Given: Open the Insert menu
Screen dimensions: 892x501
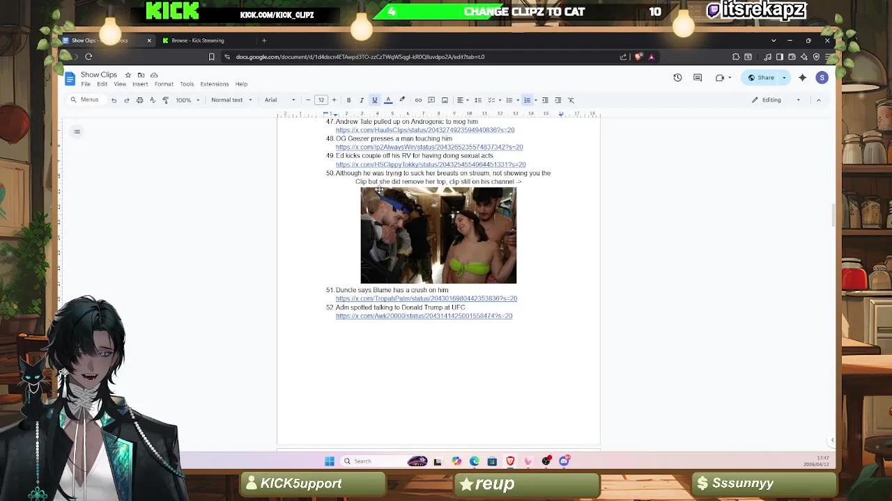Looking at the screenshot, I should 140,84.
